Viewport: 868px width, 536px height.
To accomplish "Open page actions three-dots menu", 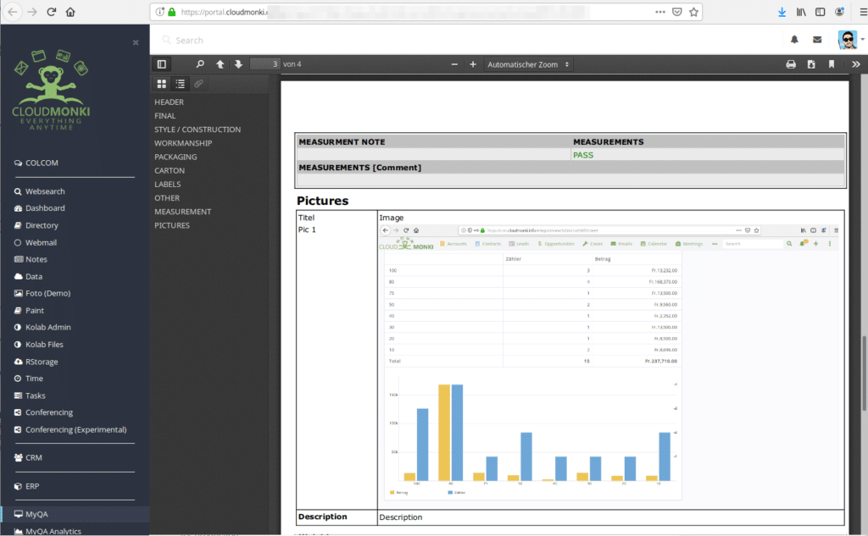I will (x=659, y=12).
